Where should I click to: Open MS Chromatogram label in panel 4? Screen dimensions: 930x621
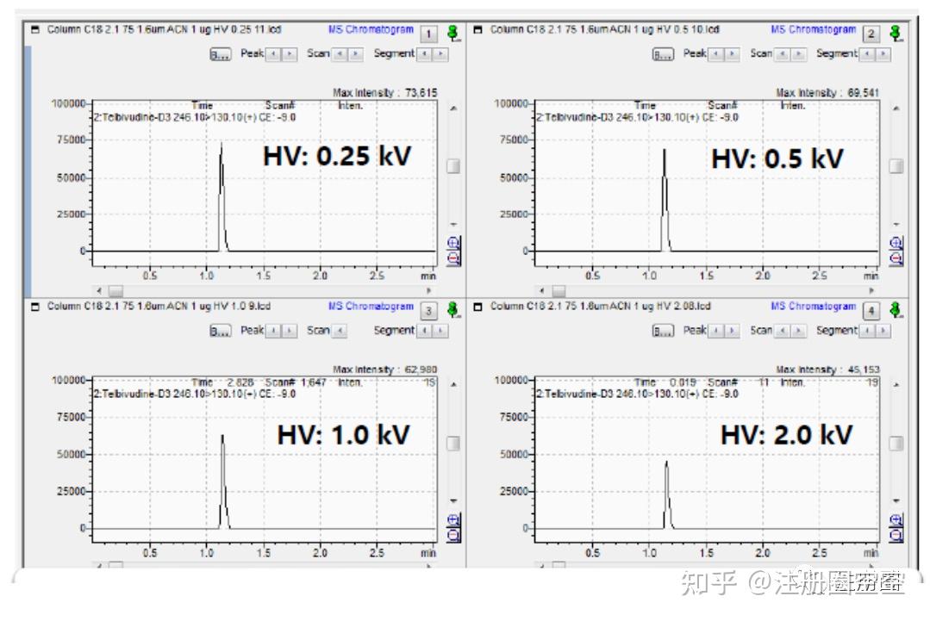(813, 307)
